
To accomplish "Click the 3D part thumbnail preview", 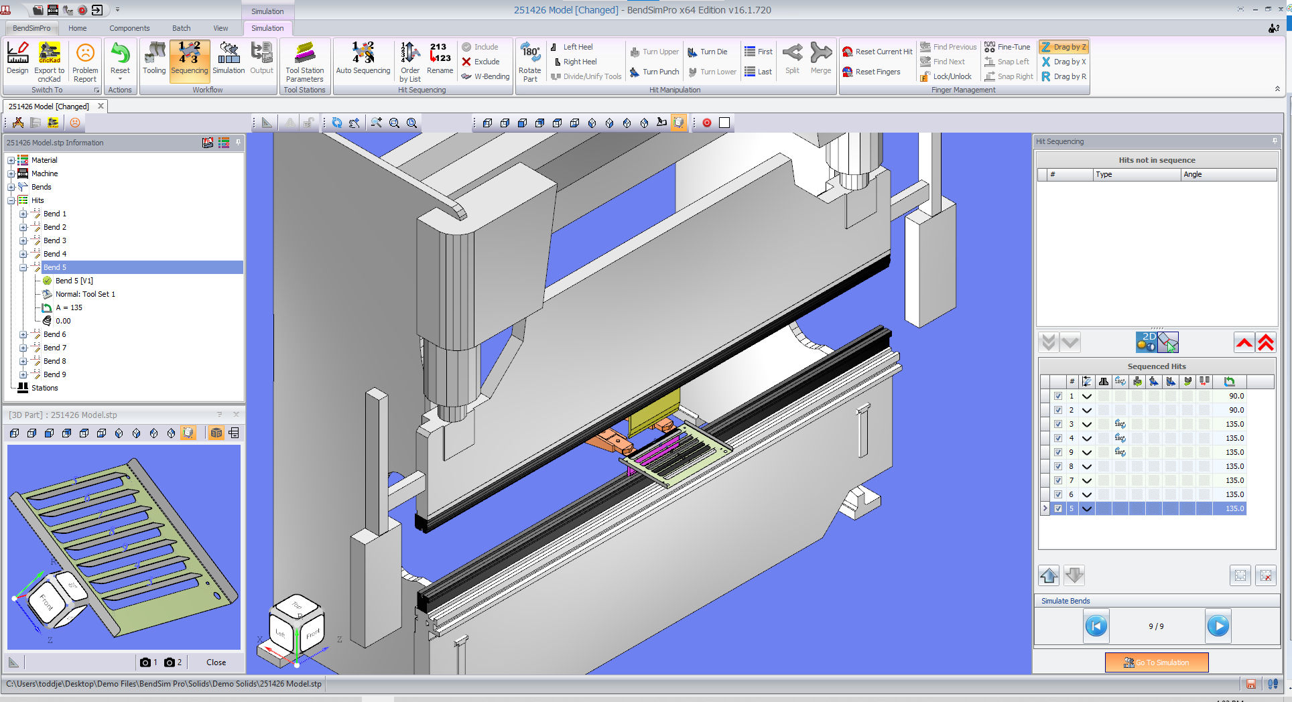I will 124,547.
